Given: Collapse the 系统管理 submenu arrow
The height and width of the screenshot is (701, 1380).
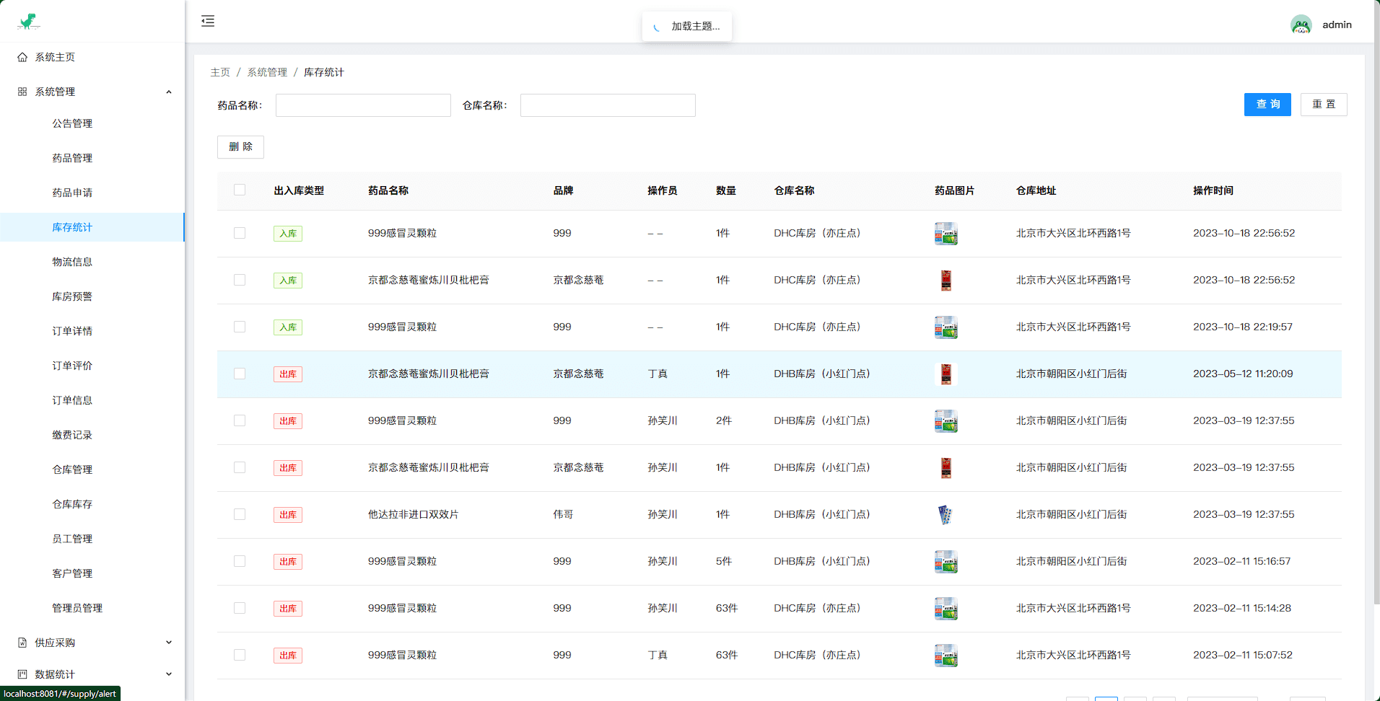Looking at the screenshot, I should pyautogui.click(x=169, y=92).
